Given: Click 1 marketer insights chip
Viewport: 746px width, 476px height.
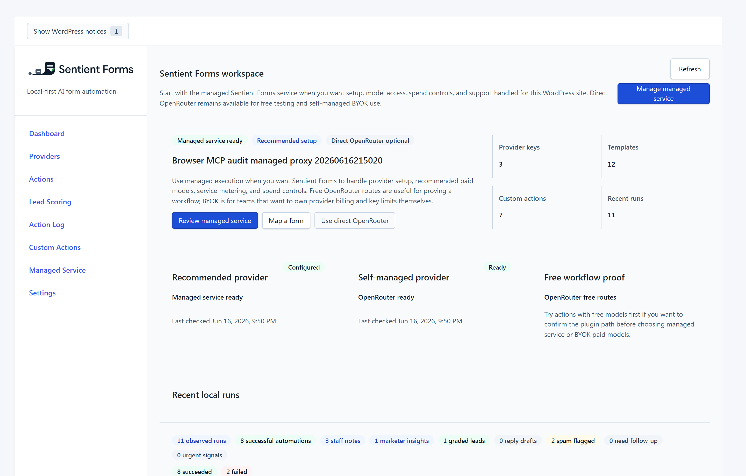Looking at the screenshot, I should pos(401,441).
